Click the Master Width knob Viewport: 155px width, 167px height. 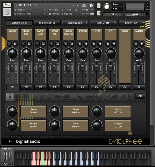point(139,53)
